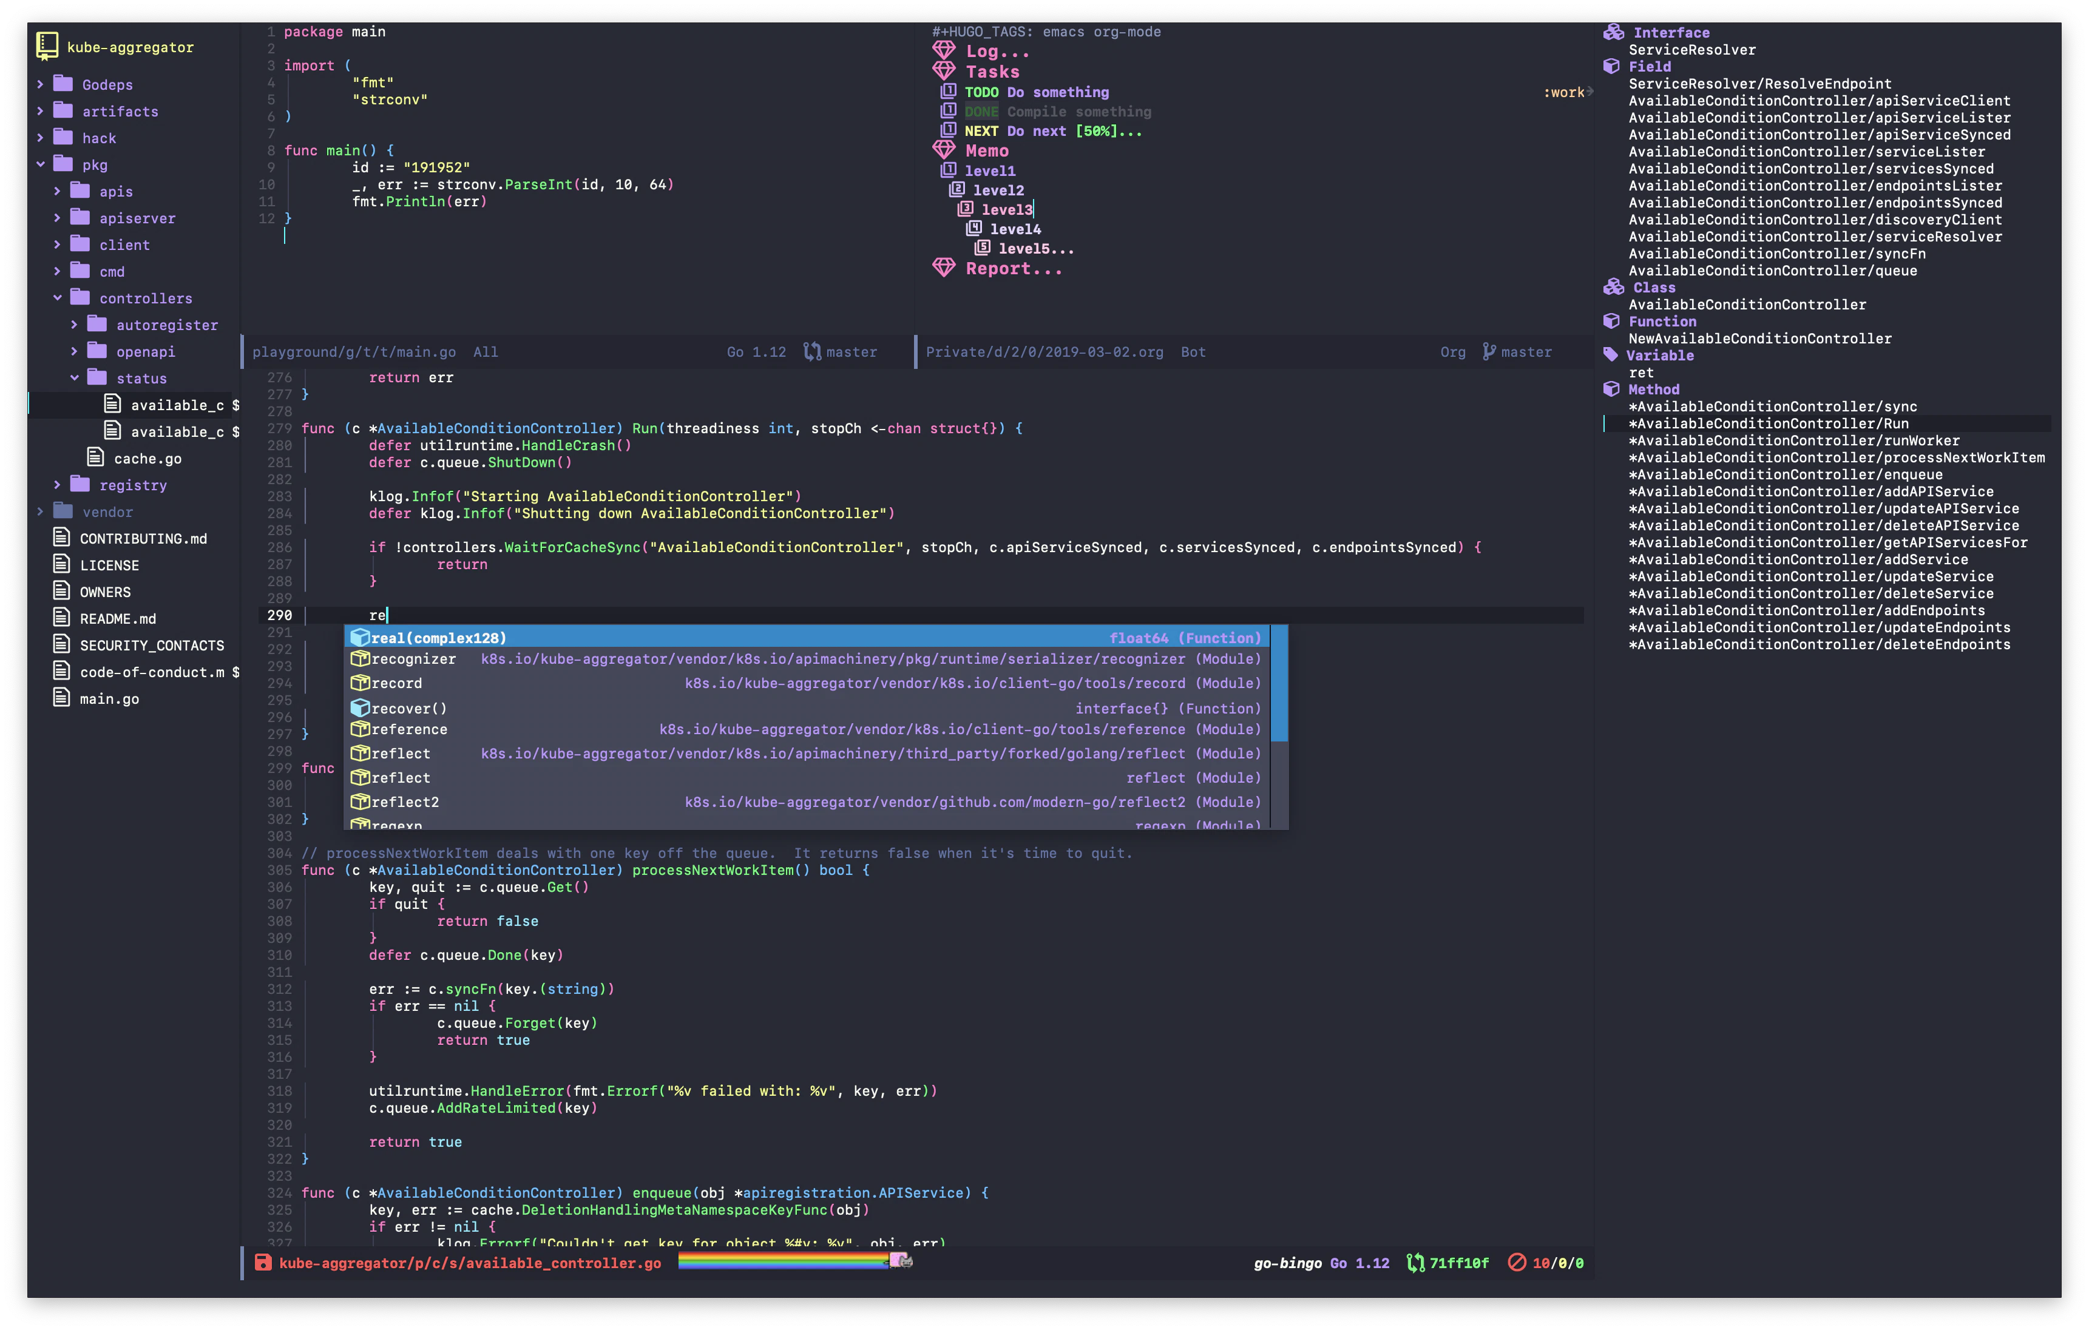Click the level3 heading bullet icon
Image resolution: width=2089 pixels, height=1330 pixels.
pyautogui.click(x=966, y=209)
